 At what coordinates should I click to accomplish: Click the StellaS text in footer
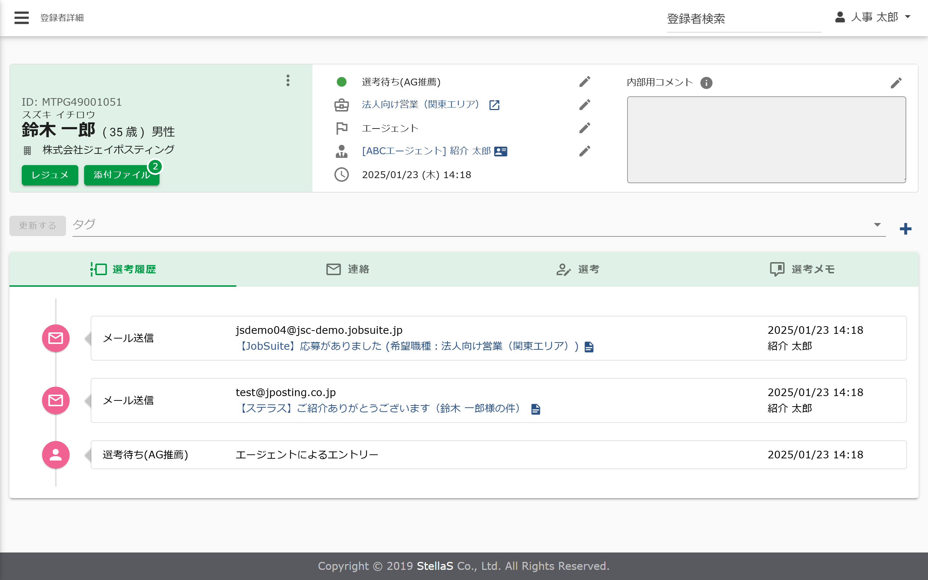point(435,566)
